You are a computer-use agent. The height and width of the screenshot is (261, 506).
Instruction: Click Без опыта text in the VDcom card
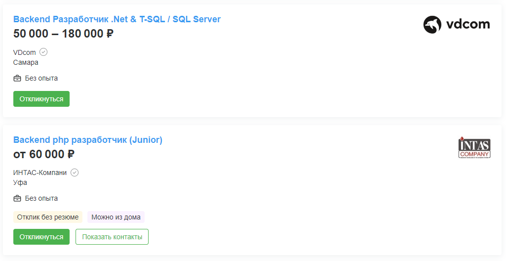coord(41,78)
